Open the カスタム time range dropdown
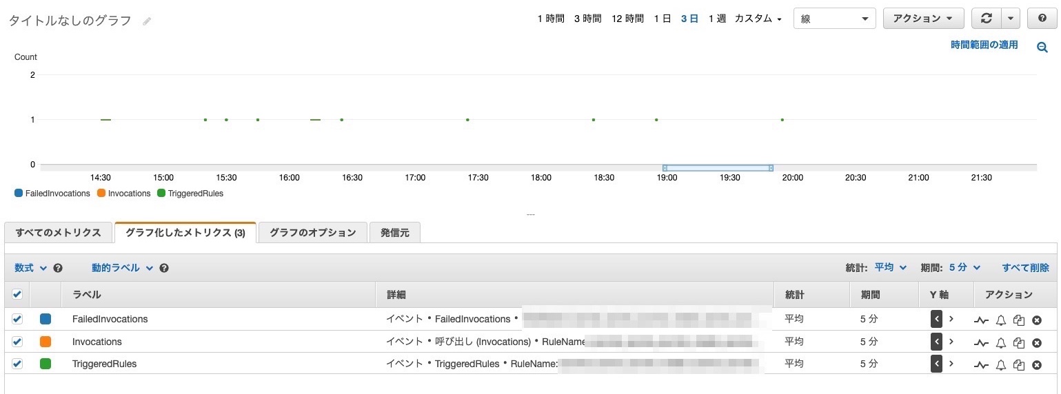Screen dimensions: 1061x394 click(758, 19)
